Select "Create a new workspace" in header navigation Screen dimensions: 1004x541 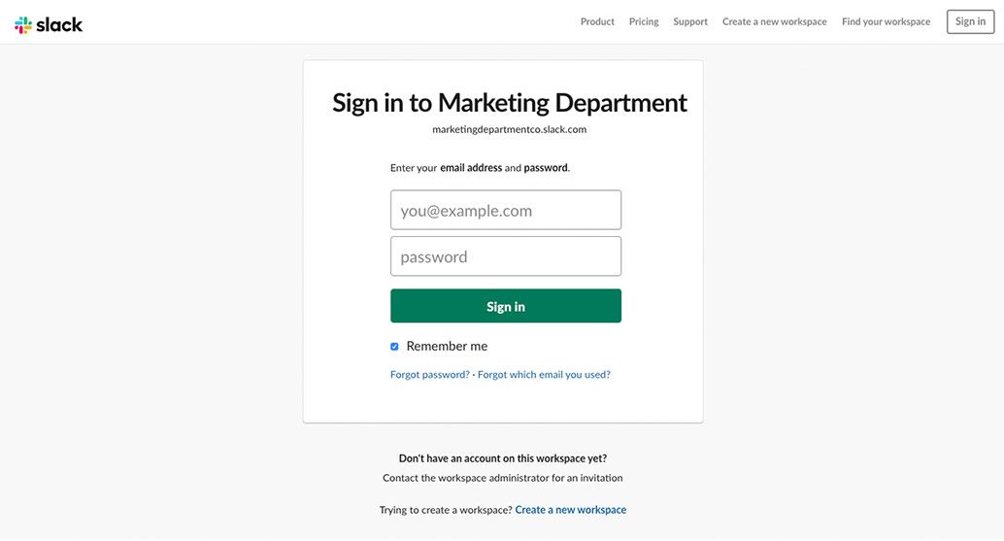pos(774,21)
